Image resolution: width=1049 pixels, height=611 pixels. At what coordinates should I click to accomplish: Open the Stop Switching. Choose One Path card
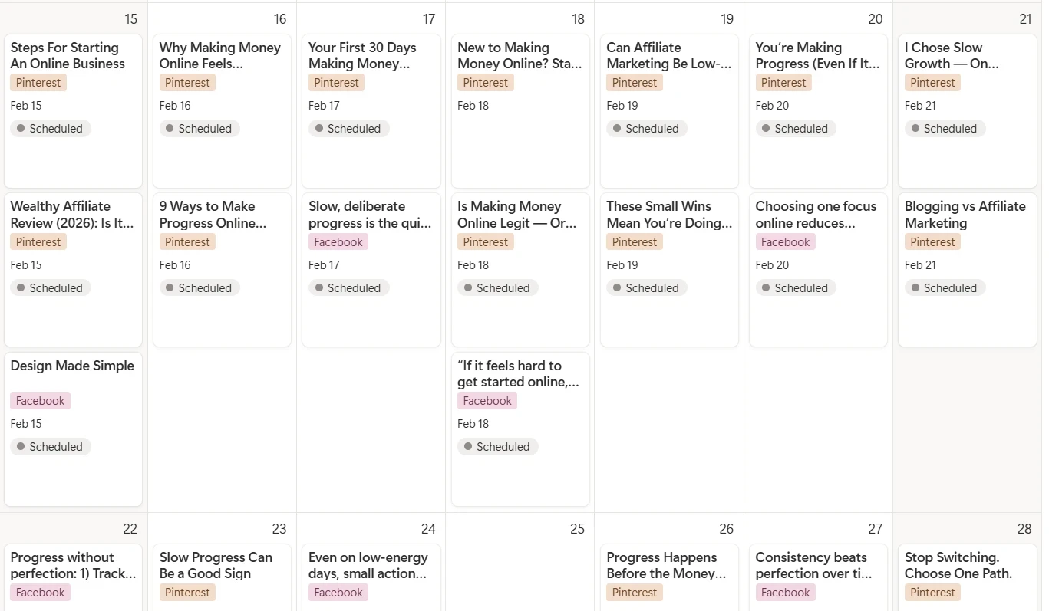[x=958, y=565]
